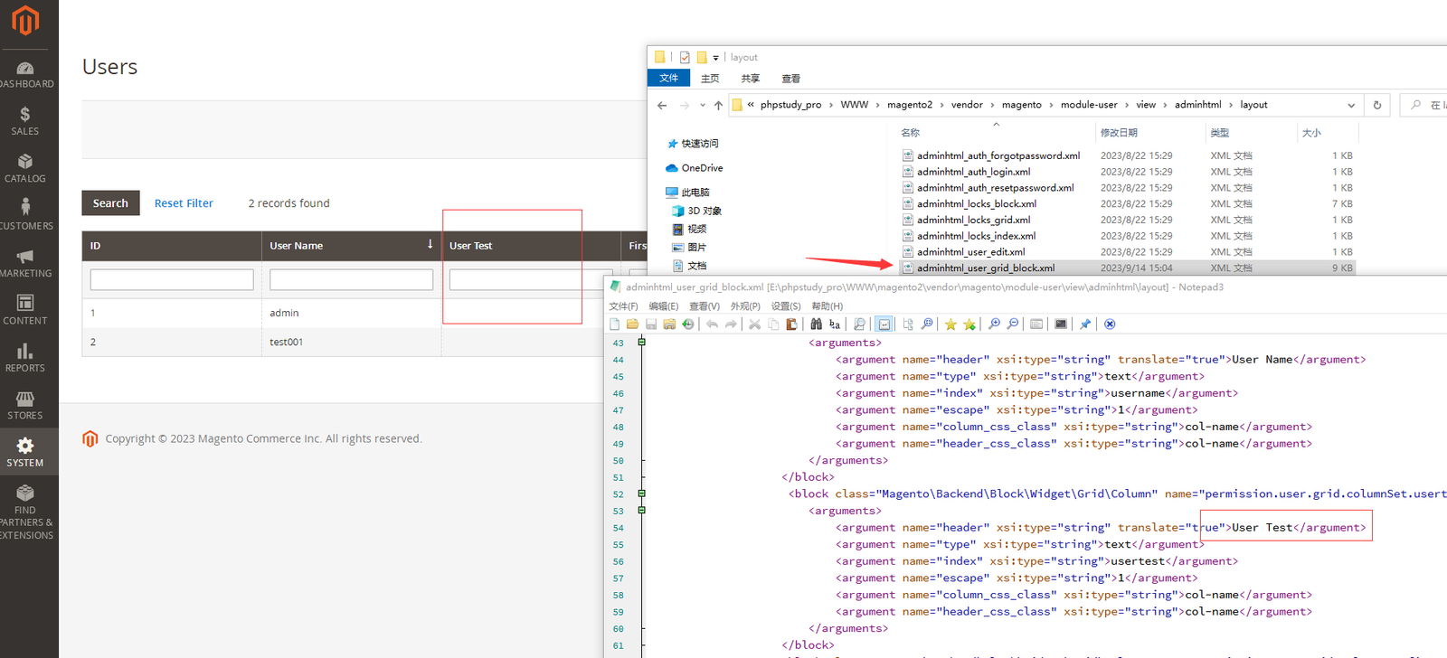
Task: Click the ID filter input field
Action: (x=172, y=280)
